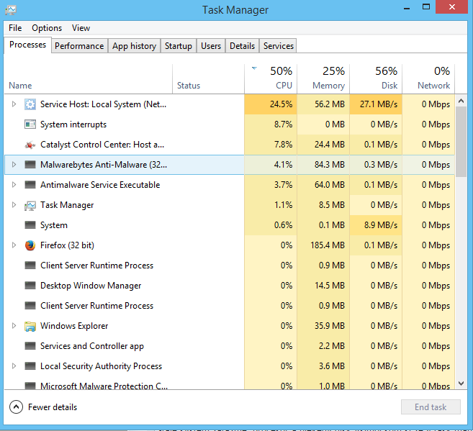
Task: Click the End task button
Action: [431, 407]
